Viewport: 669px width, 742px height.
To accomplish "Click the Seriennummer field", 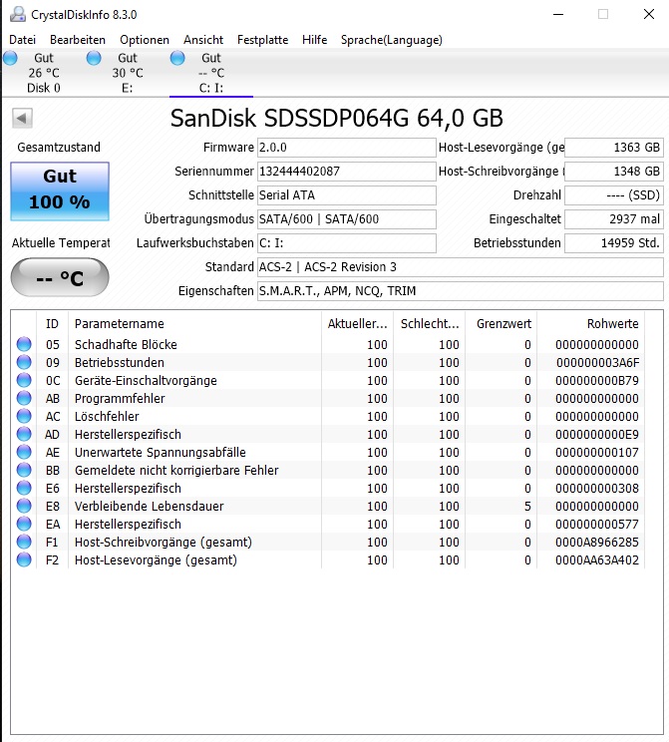I will coord(346,172).
